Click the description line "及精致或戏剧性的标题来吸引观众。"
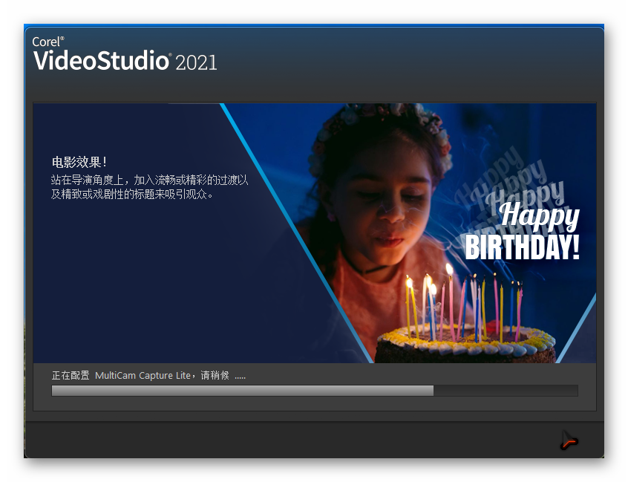The image size is (628, 482). tap(132, 195)
